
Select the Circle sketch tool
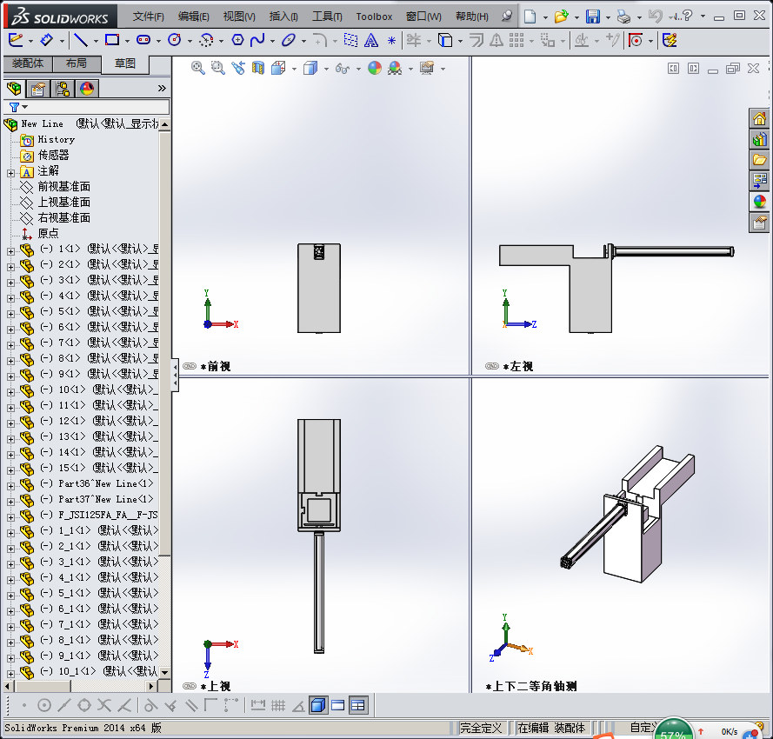[x=175, y=40]
